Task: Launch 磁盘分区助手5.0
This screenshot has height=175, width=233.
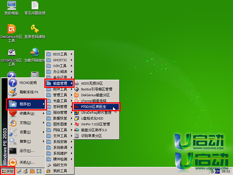Action: coord(96,130)
